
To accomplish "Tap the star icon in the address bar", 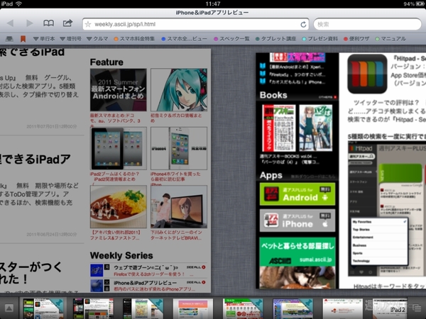I will coord(88,24).
